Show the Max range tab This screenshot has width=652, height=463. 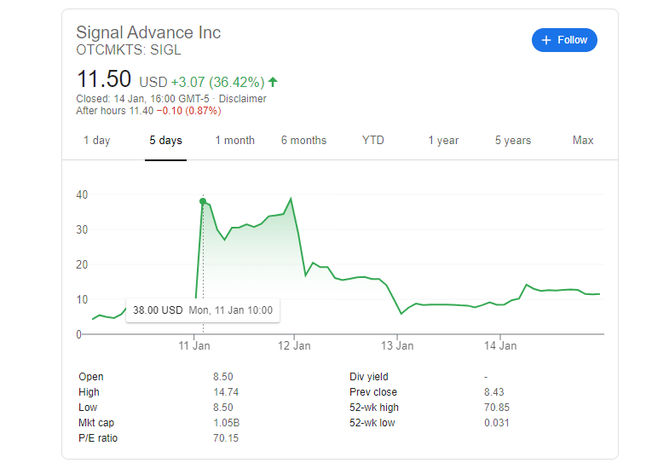tap(583, 140)
